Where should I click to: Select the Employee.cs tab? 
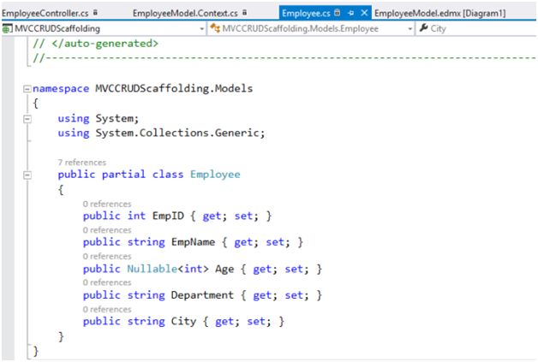click(x=306, y=13)
